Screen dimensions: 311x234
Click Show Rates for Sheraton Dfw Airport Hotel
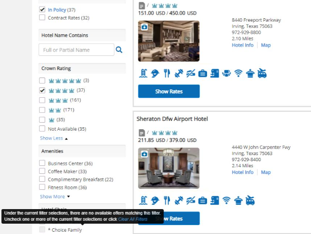(169, 218)
